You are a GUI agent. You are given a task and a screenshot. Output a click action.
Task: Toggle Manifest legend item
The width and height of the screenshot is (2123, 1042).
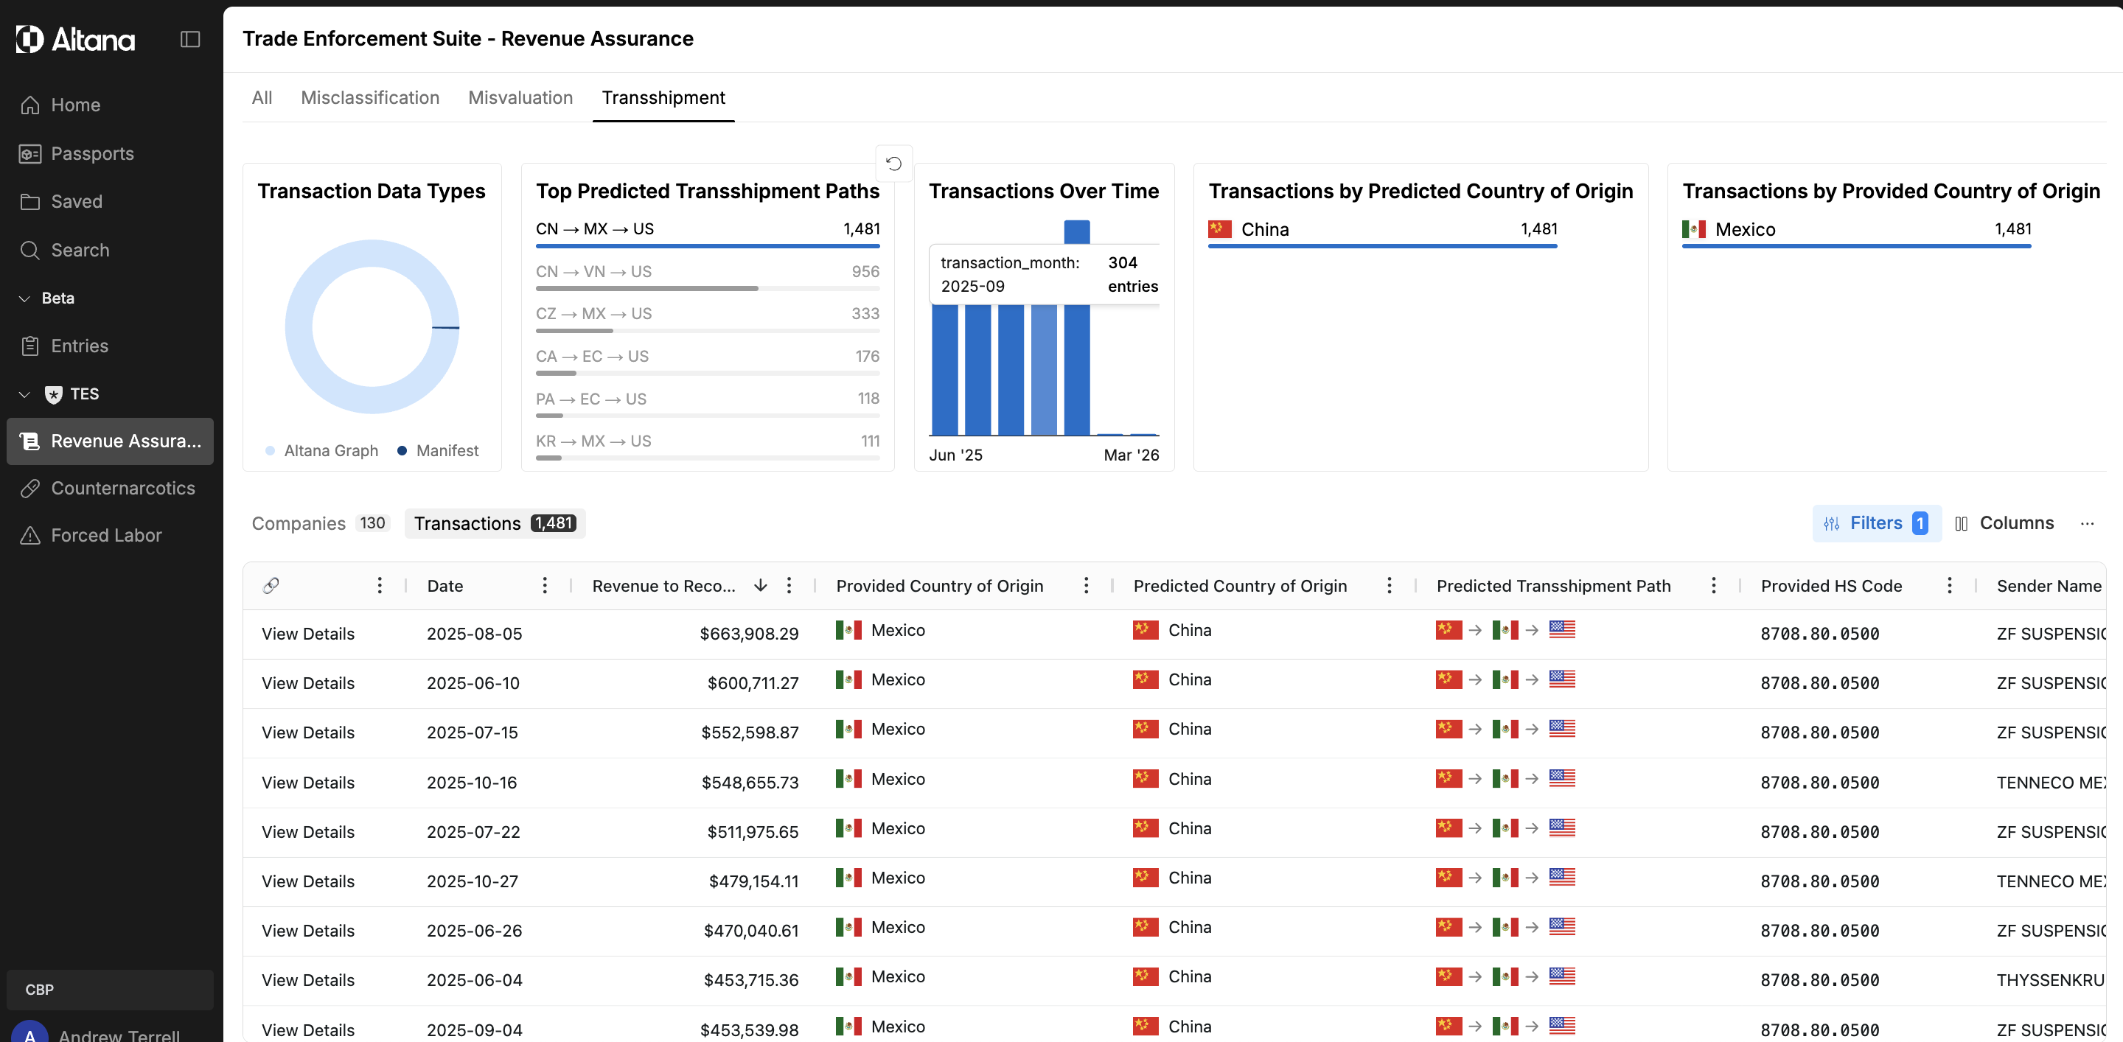438,450
